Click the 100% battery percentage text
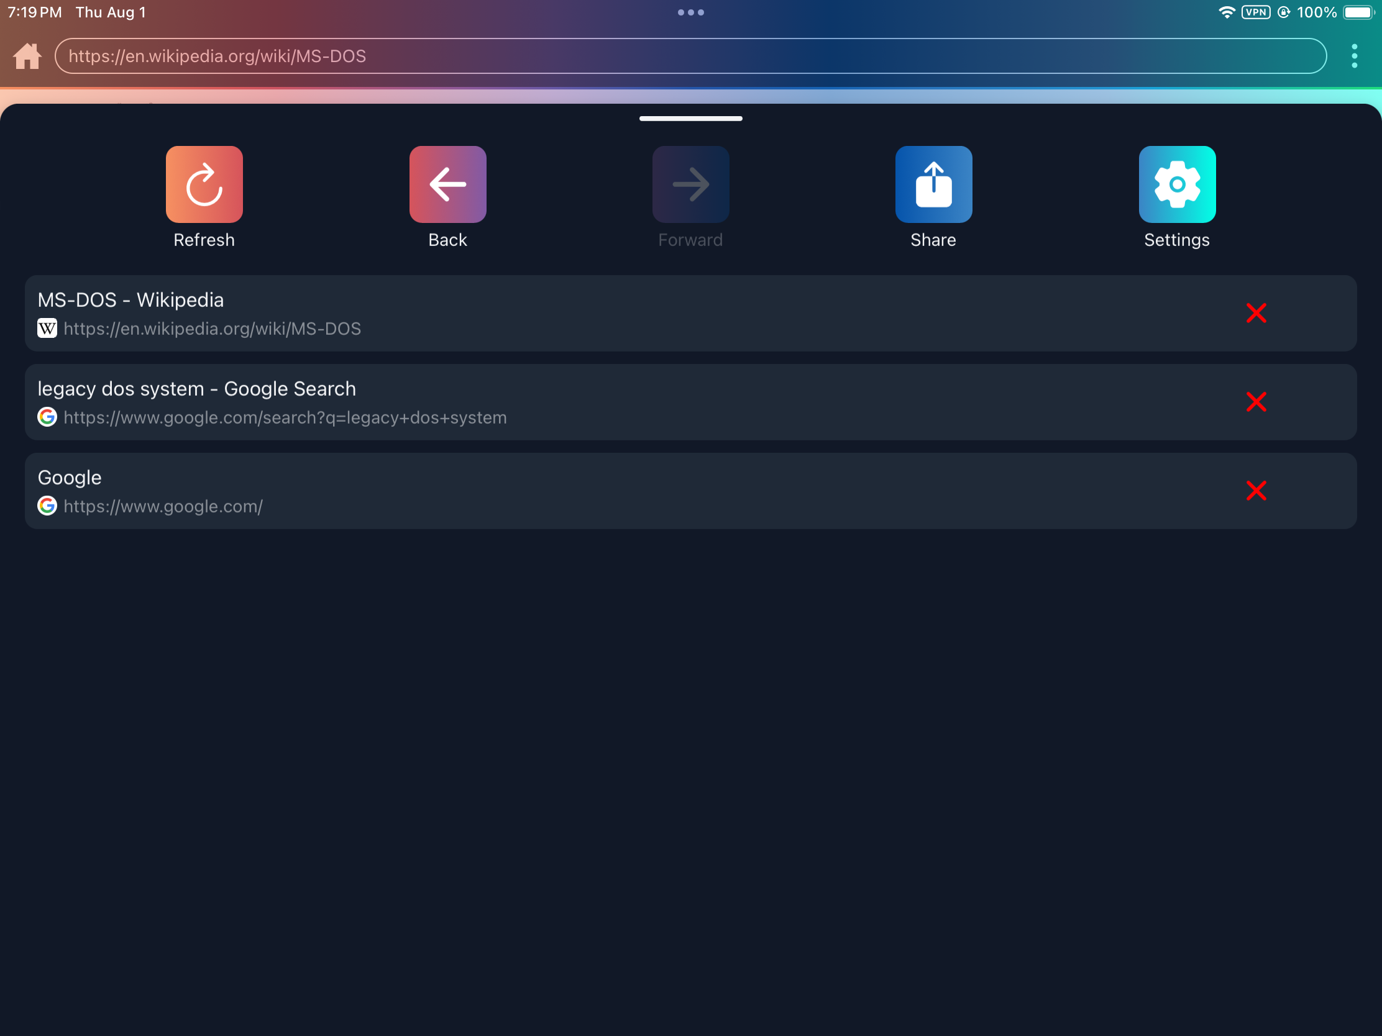Screen dimensions: 1382x1036 pos(1316,12)
